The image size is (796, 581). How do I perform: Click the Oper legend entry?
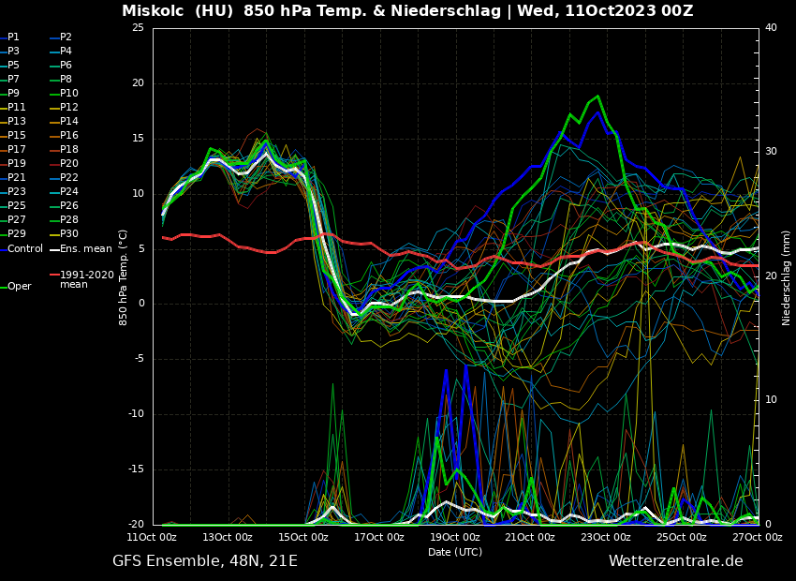(x=19, y=287)
